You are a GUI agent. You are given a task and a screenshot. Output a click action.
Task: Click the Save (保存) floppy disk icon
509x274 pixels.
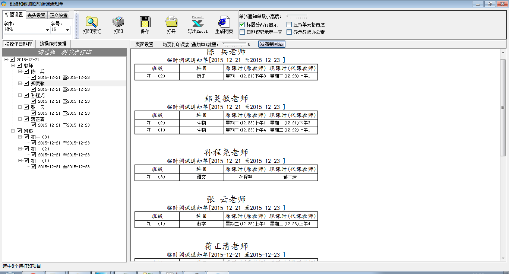coord(145,22)
